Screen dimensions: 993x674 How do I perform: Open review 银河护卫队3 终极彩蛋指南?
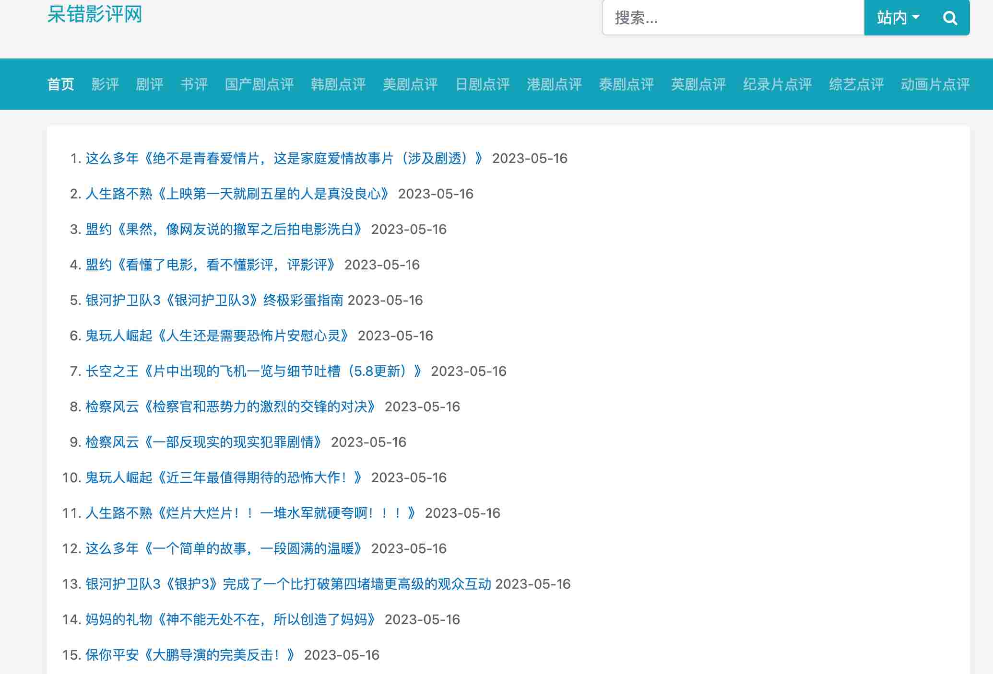pyautogui.click(x=214, y=301)
